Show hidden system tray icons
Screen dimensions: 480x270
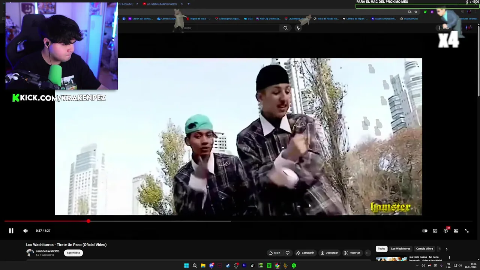pos(417,265)
